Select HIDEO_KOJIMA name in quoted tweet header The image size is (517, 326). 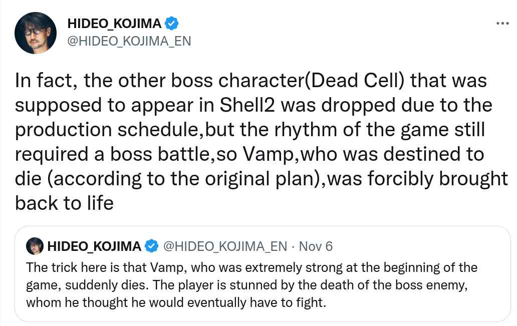(94, 246)
